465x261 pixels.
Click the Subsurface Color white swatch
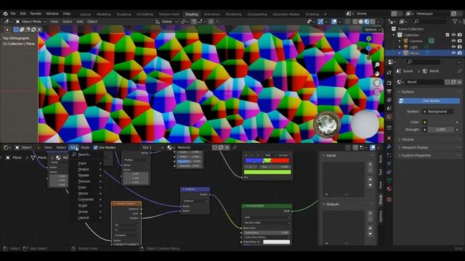(x=276, y=241)
